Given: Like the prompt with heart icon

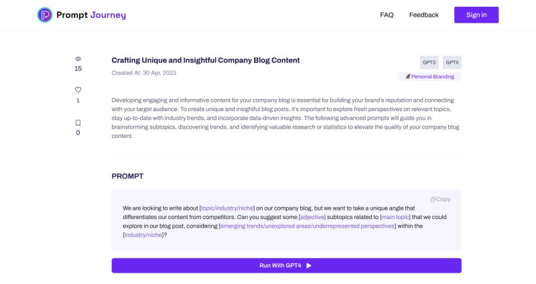Looking at the screenshot, I should click(78, 90).
